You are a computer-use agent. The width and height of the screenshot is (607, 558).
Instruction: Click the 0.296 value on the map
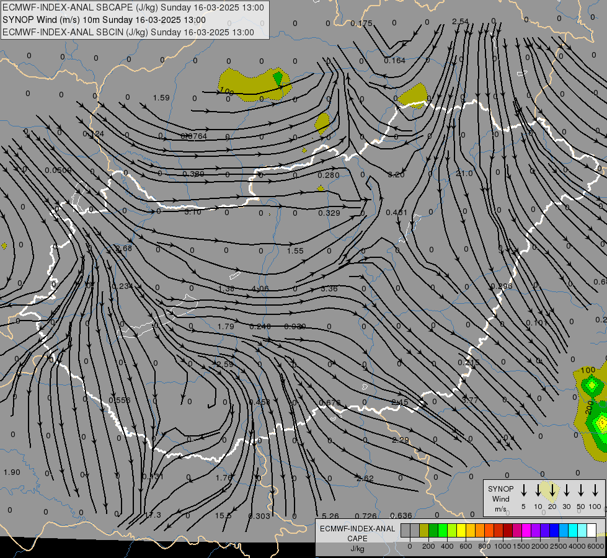(502, 286)
